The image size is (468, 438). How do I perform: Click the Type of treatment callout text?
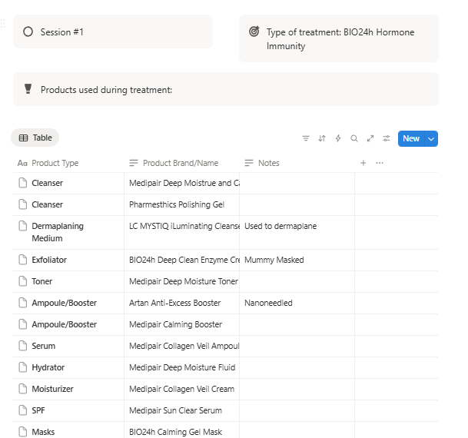340,39
